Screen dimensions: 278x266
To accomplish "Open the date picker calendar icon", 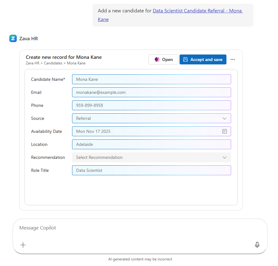I will coord(224,131).
